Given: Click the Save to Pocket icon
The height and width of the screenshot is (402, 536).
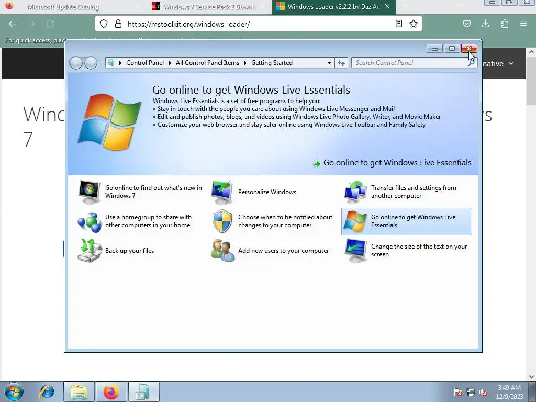Looking at the screenshot, I should pos(466,24).
